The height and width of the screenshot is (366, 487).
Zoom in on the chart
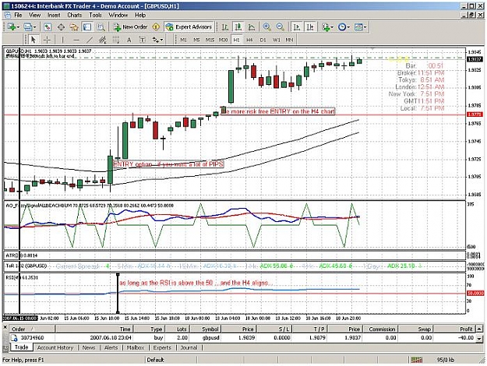266,27
